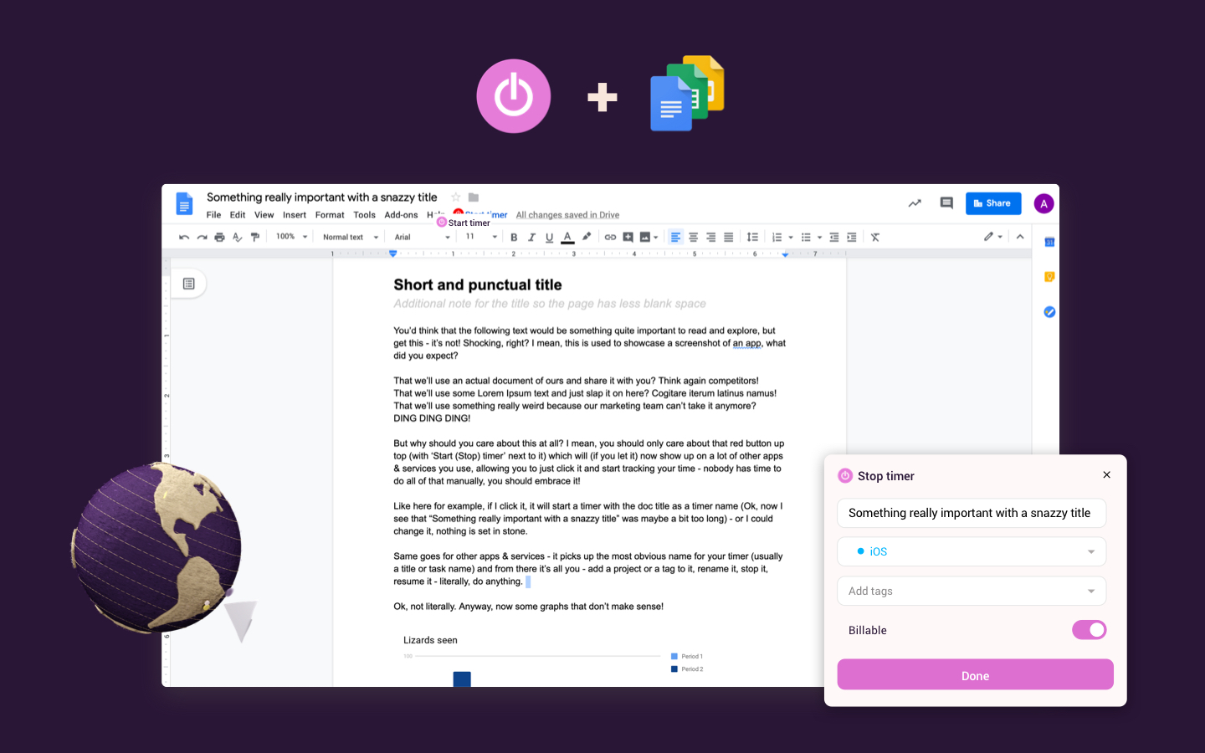Select the paint format roller icon
Screen dimensions: 1205x753
click(x=255, y=238)
